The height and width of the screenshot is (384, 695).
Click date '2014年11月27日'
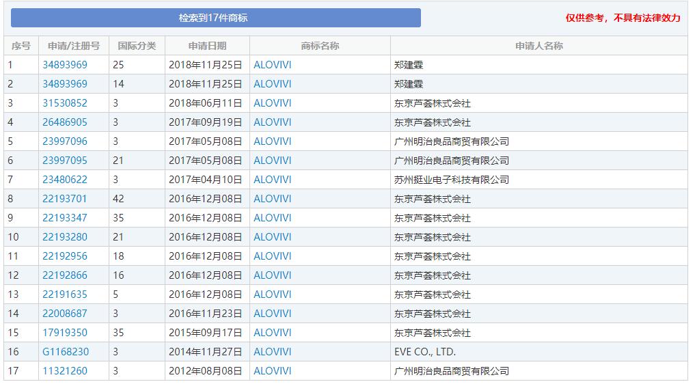pos(205,352)
